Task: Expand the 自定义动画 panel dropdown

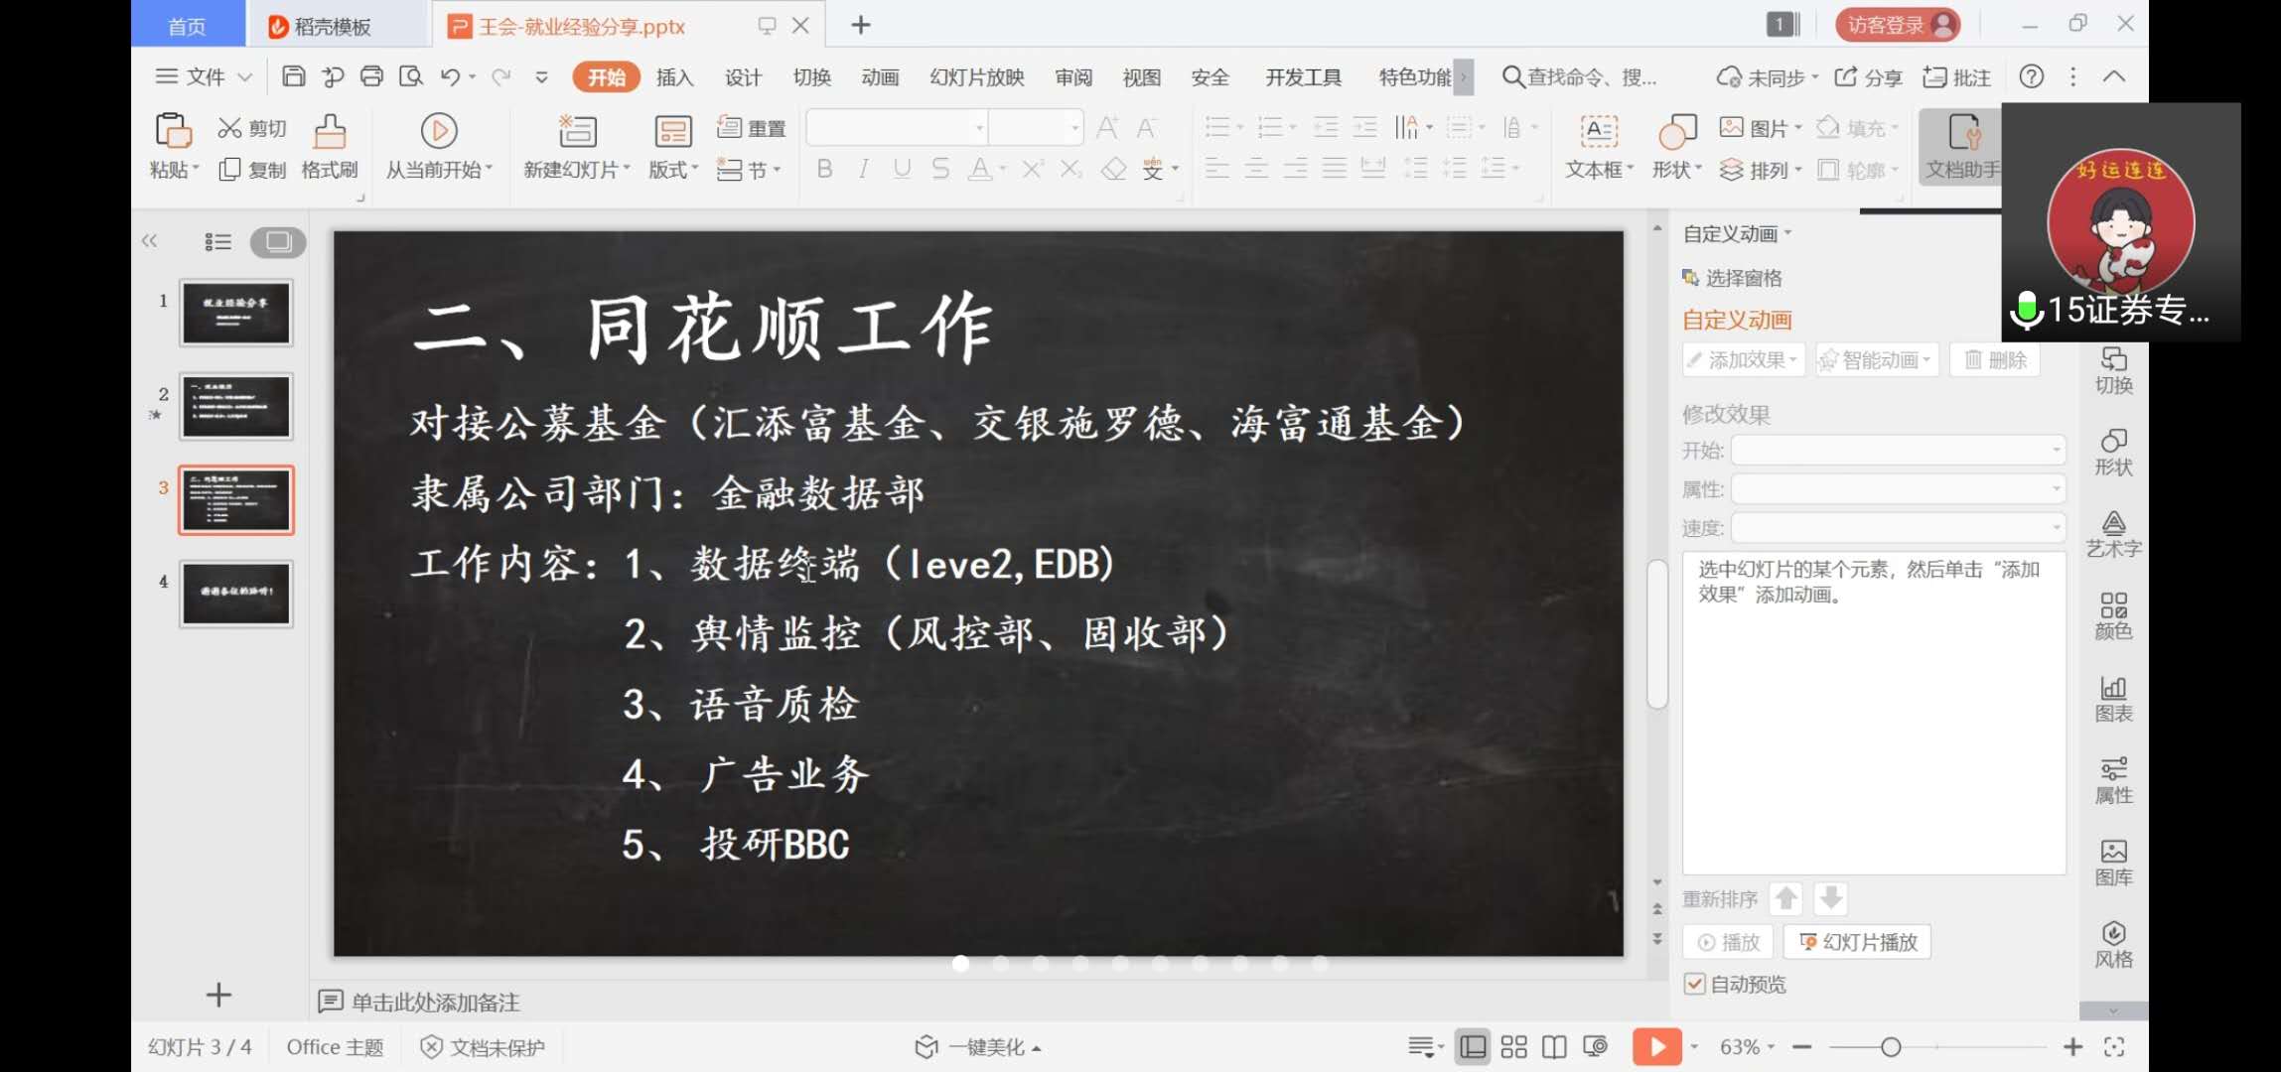Action: pyautogui.click(x=1737, y=234)
